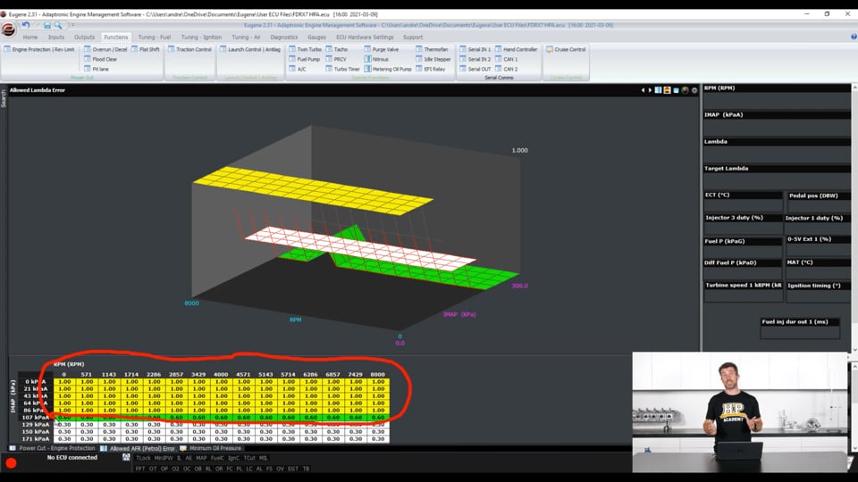Open Purge Valve function
Image resolution: width=858 pixels, height=482 pixels.
click(382, 49)
